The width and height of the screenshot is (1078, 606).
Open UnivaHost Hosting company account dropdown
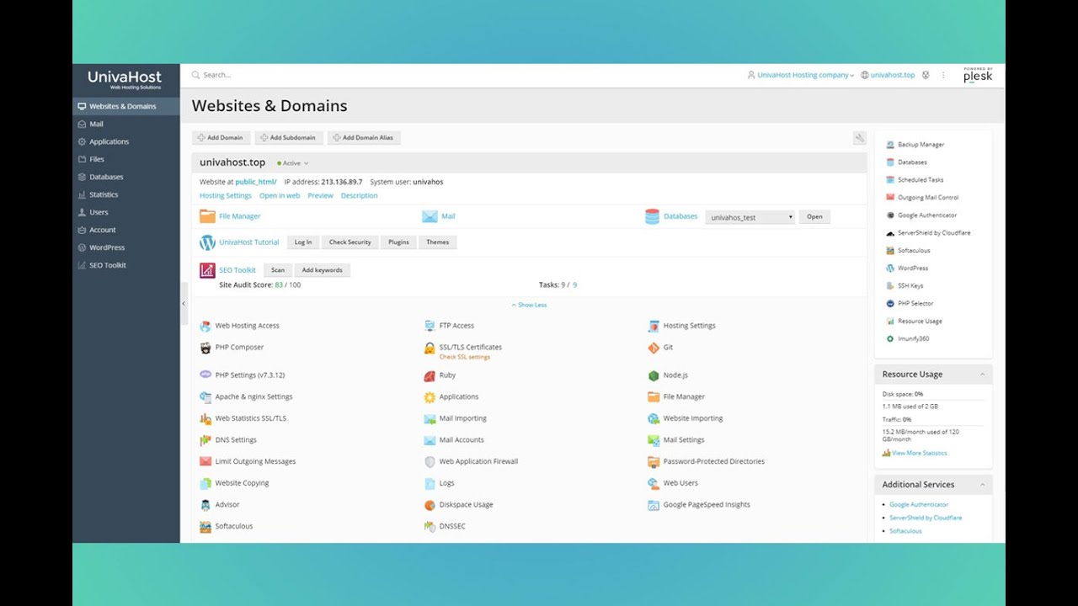tap(801, 75)
